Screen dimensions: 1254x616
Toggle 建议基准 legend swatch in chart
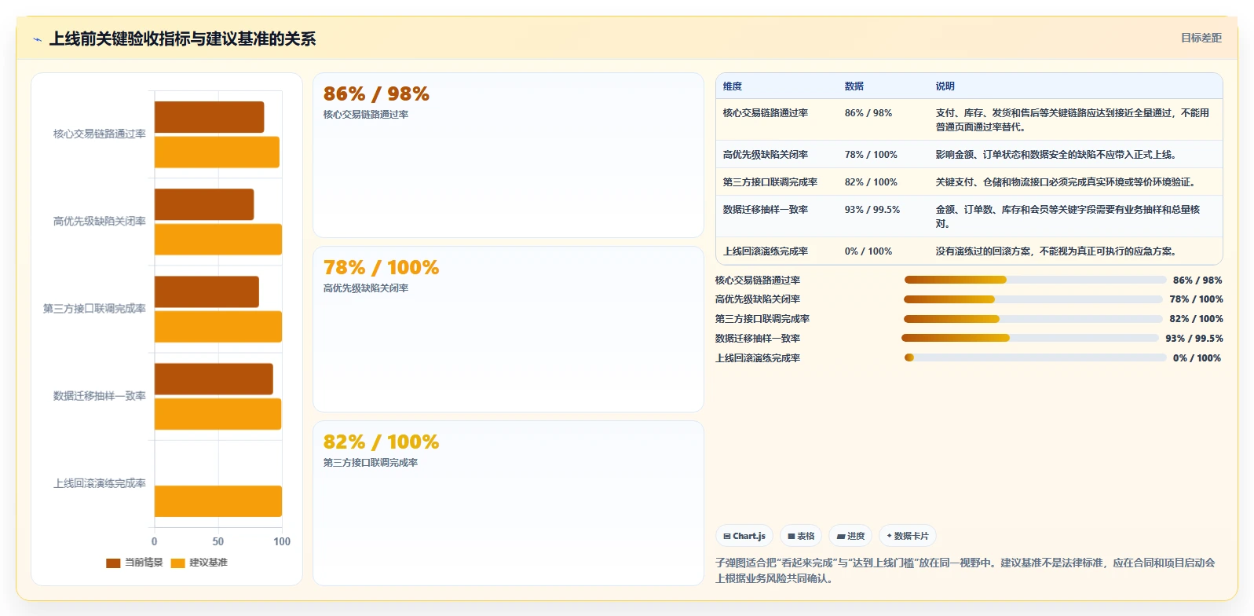[x=177, y=563]
